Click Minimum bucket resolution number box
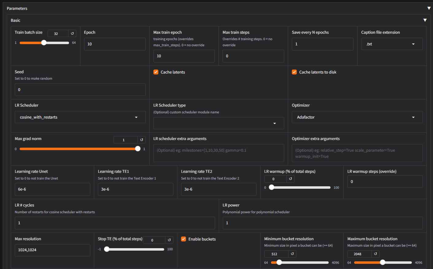Image resolution: width=433 pixels, height=269 pixels. tap(276, 254)
